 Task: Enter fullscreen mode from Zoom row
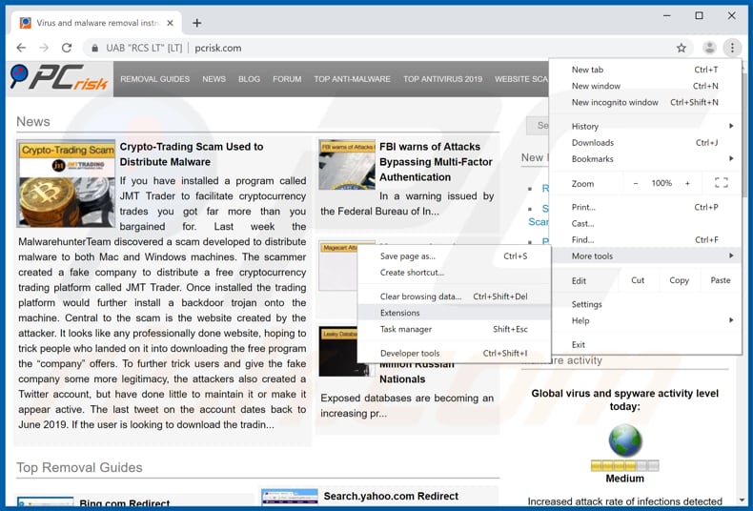(x=721, y=183)
